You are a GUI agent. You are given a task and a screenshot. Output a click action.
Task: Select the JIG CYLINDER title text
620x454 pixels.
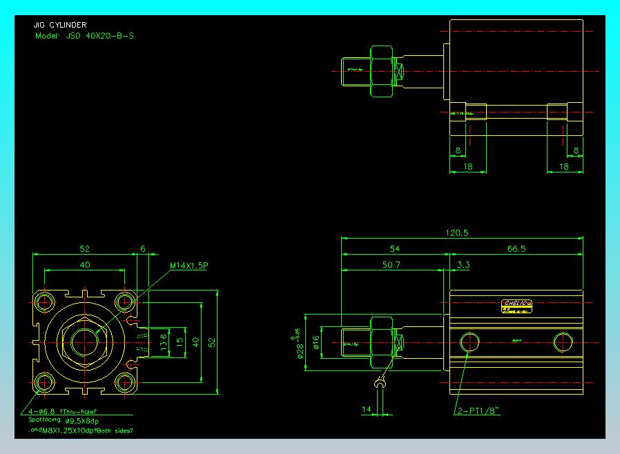coord(60,25)
